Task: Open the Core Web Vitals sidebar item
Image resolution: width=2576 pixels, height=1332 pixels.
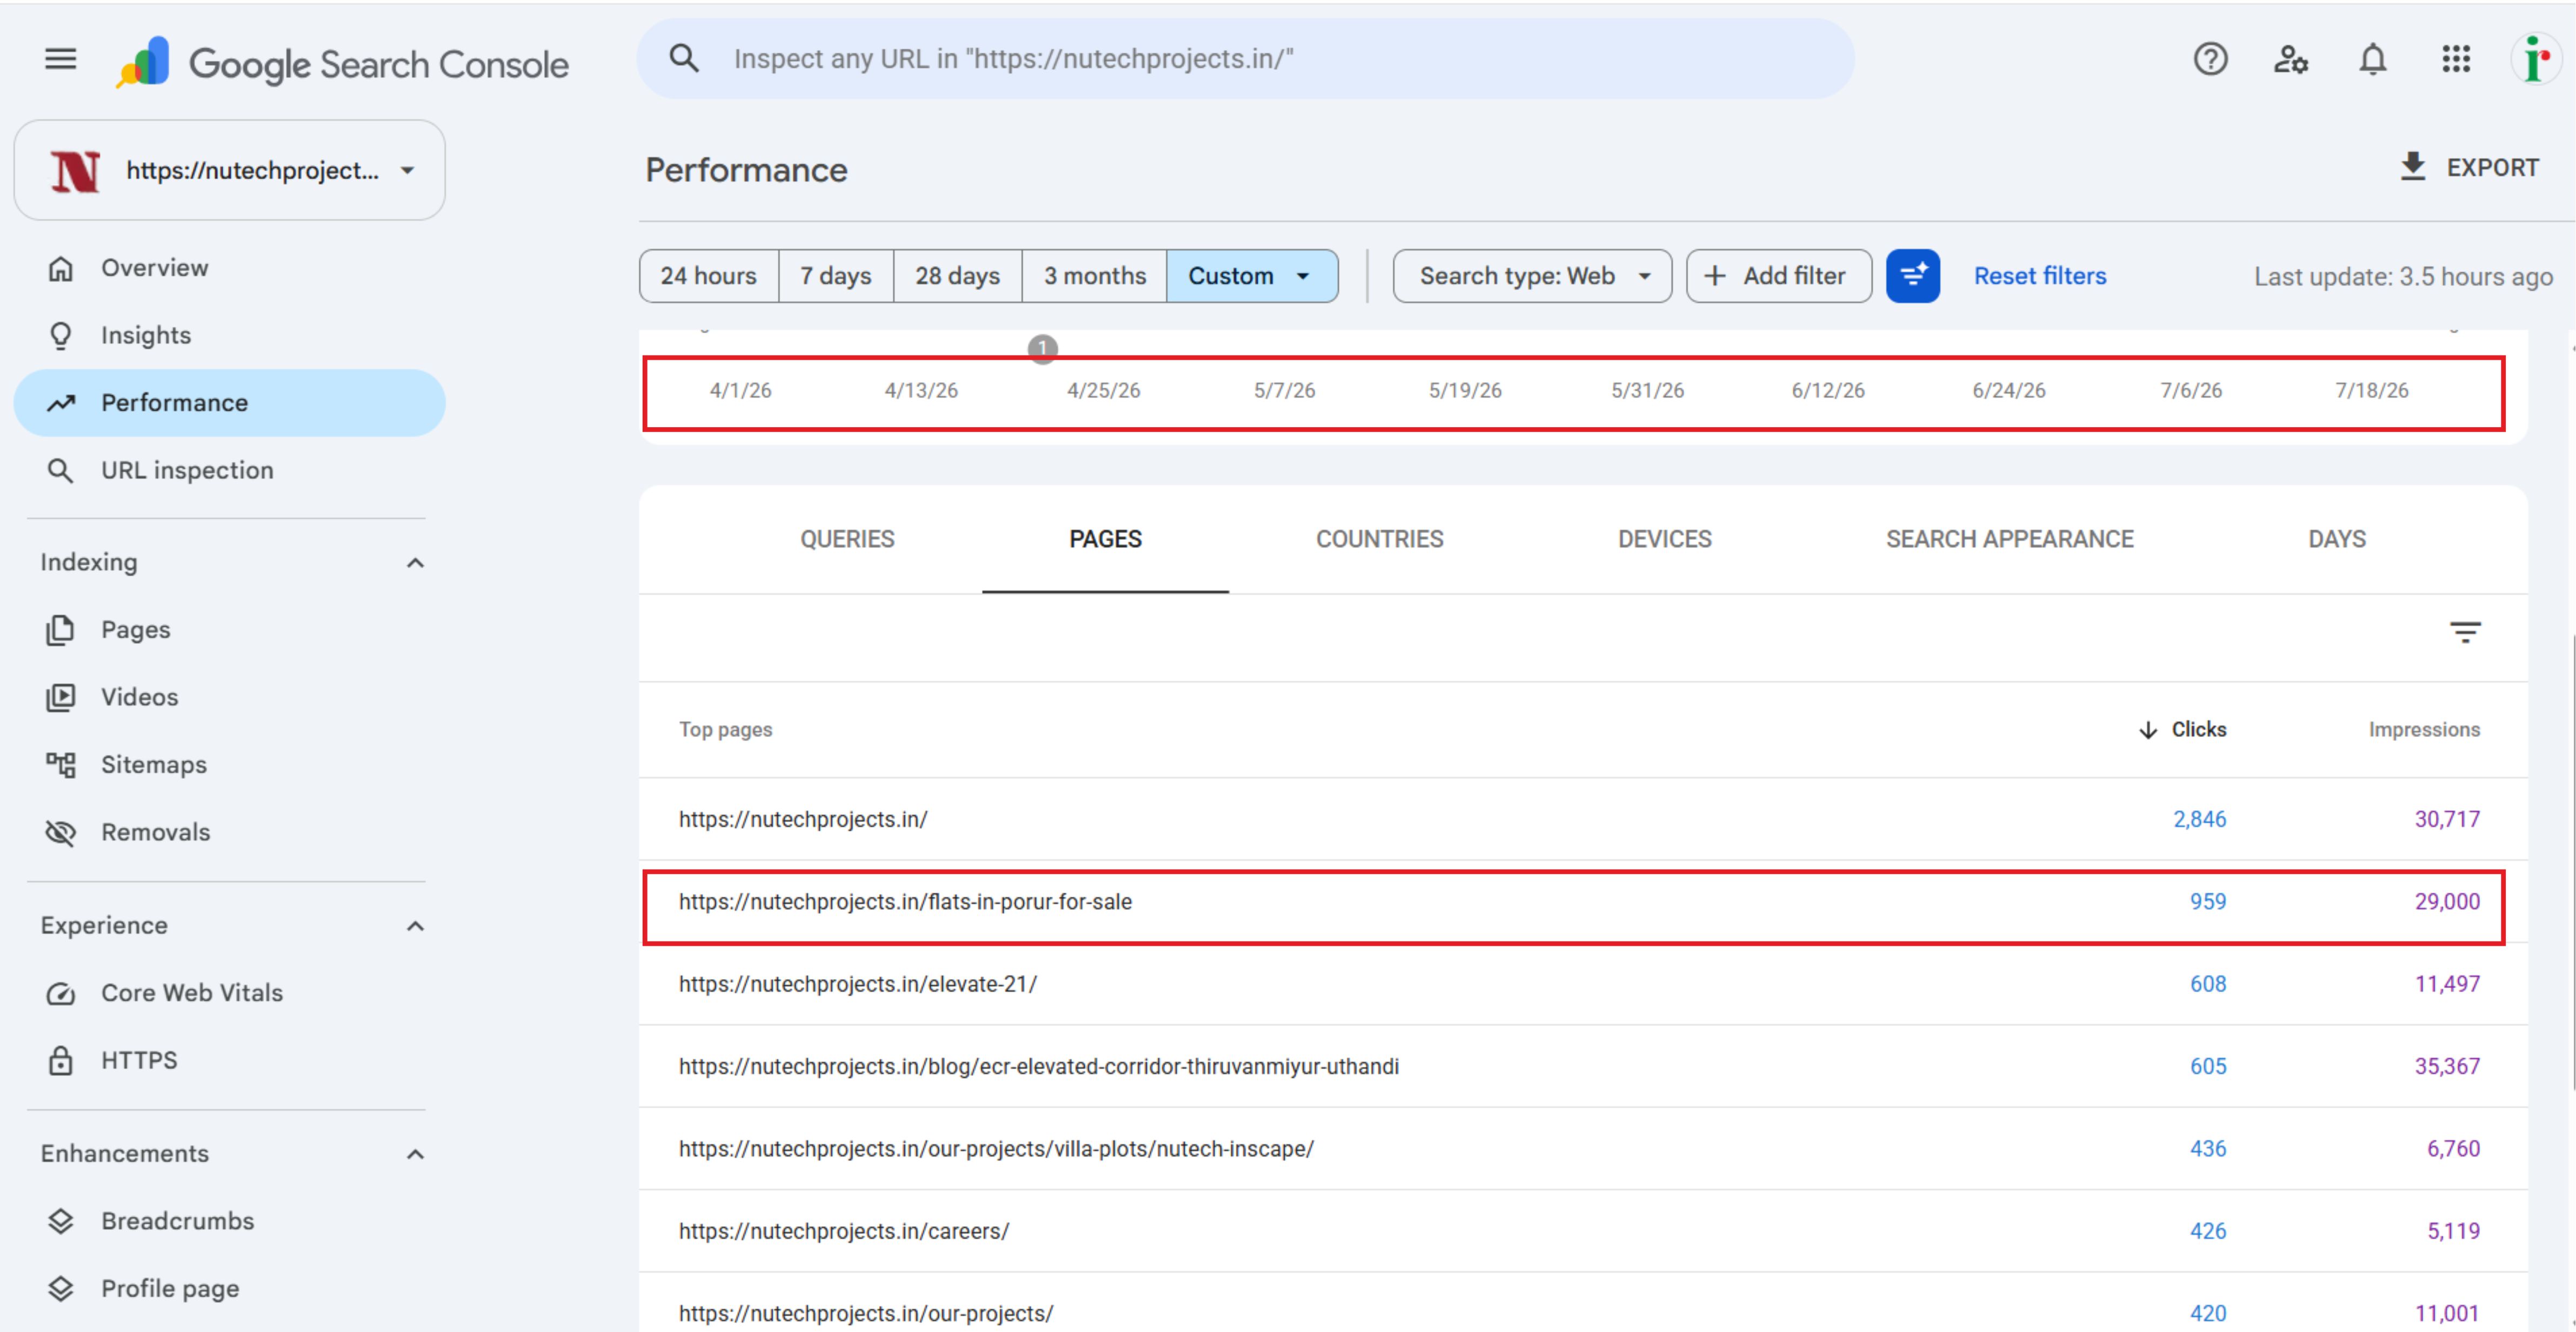Action: coord(229,993)
